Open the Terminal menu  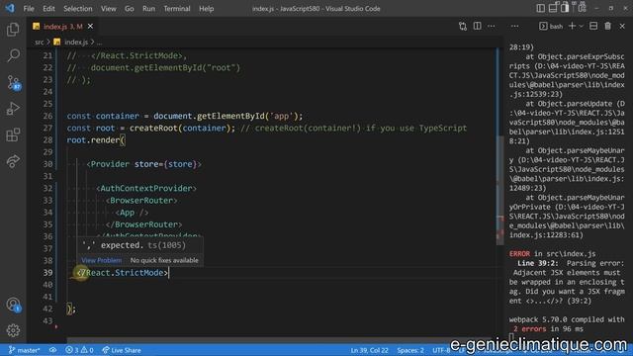click(177, 9)
